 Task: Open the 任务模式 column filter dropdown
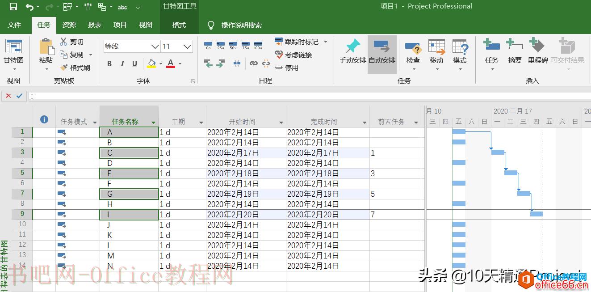click(95, 122)
